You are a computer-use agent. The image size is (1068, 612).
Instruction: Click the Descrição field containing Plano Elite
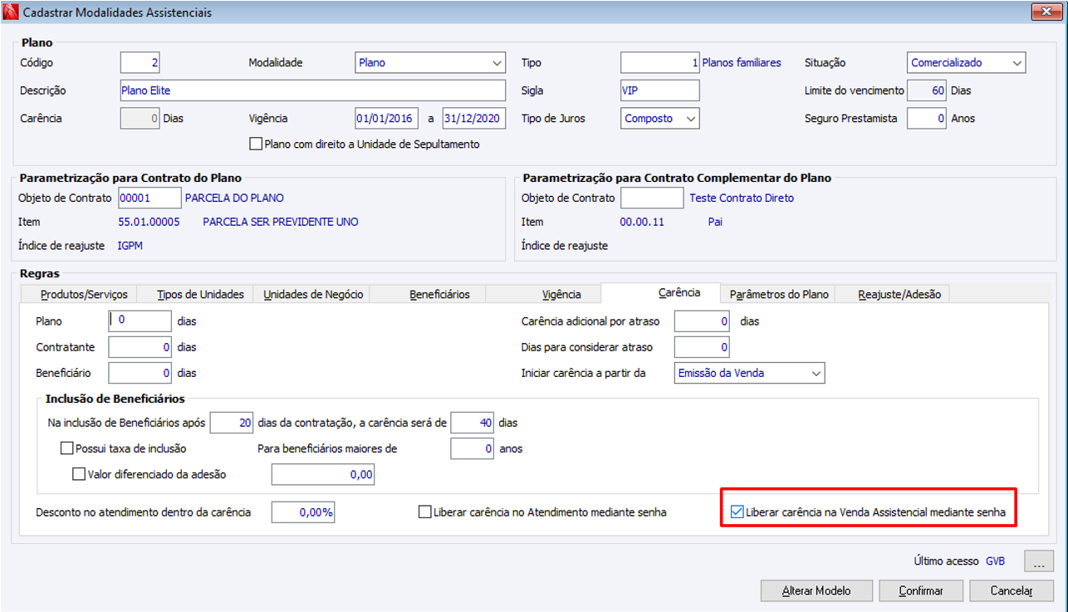(x=312, y=91)
